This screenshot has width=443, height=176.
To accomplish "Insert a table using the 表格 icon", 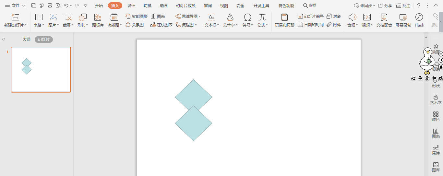I will tap(39, 18).
